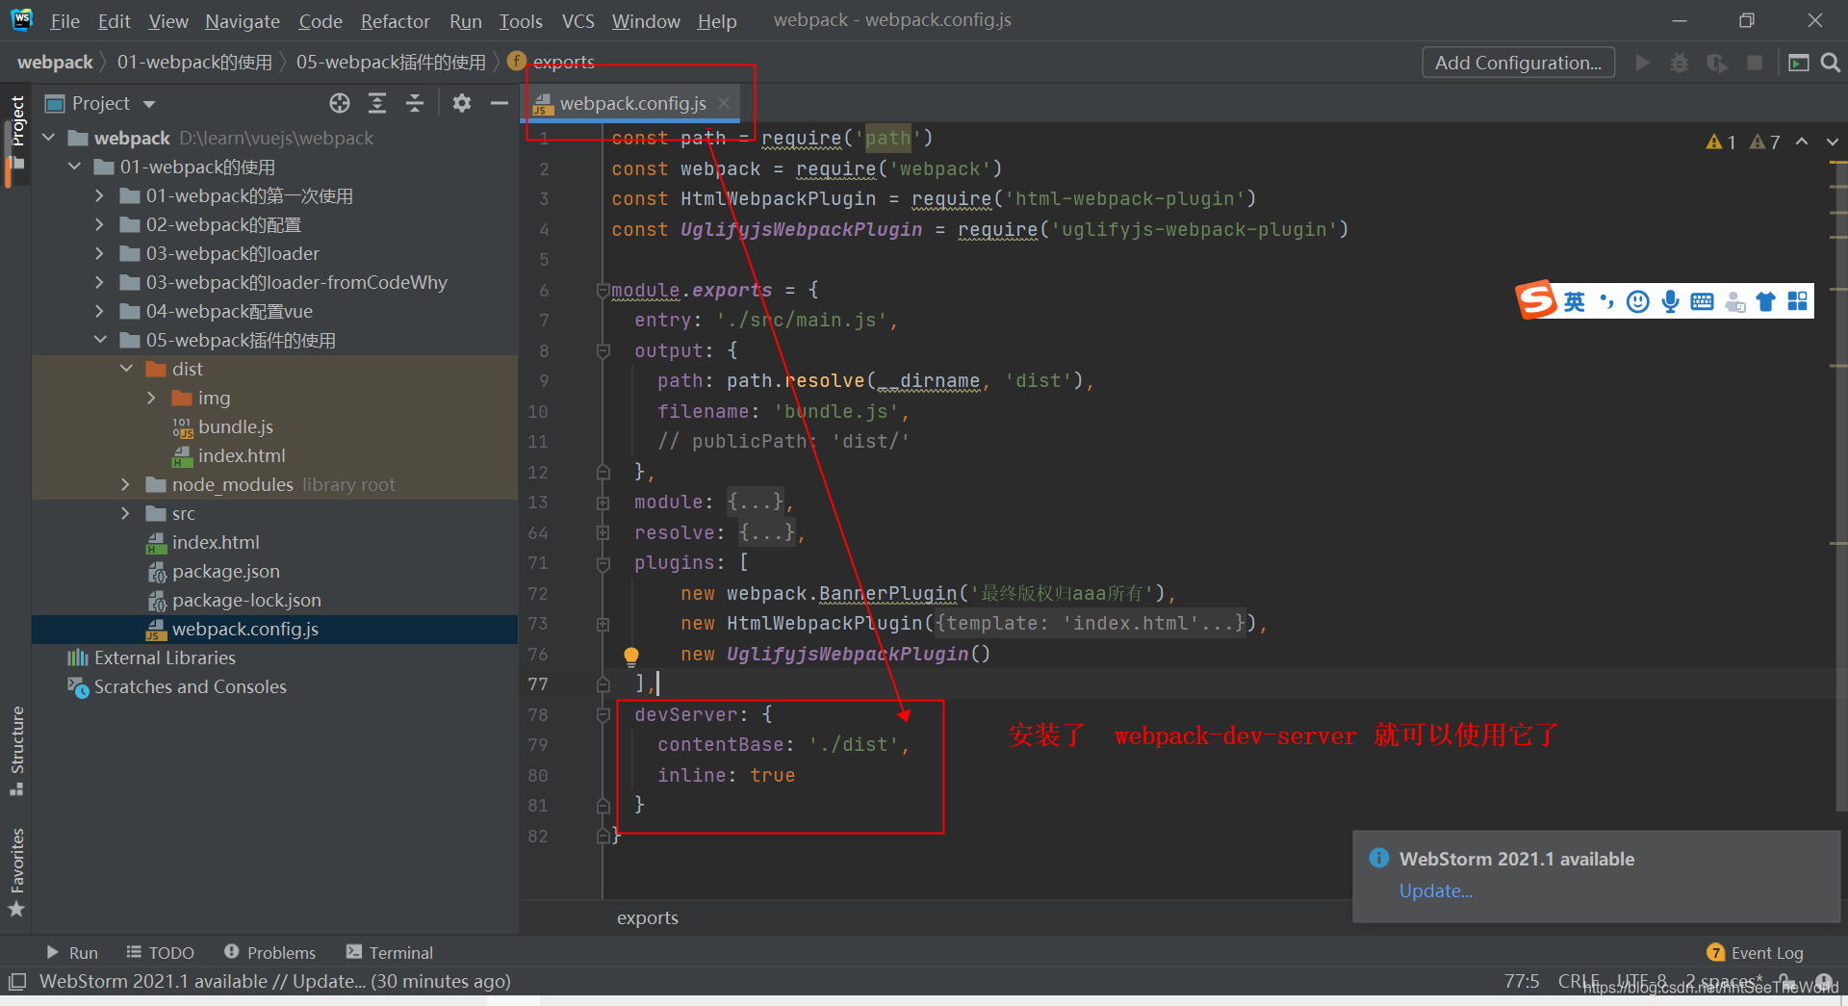Expand the node_modules folder
1848x1006 pixels.
click(126, 484)
